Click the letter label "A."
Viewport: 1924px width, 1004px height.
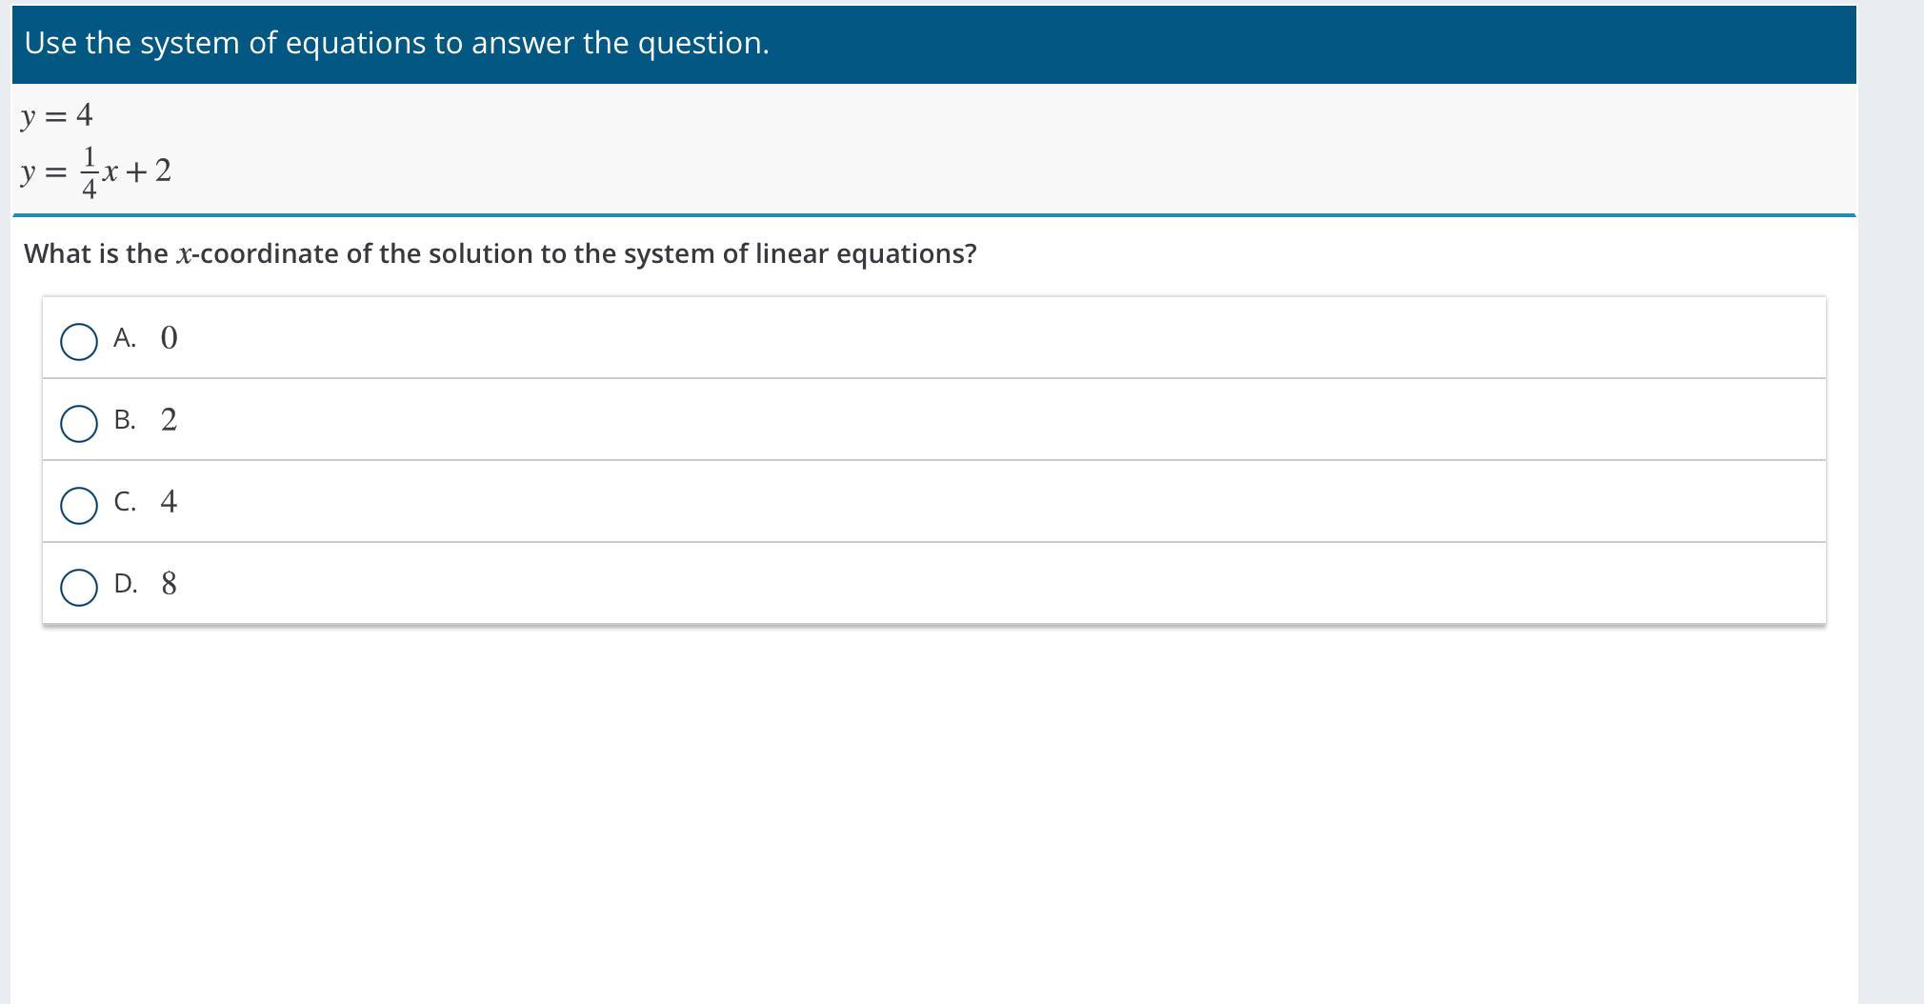[x=125, y=338]
